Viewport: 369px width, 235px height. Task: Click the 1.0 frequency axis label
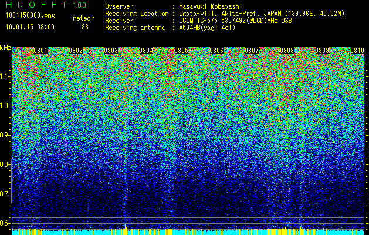(5, 106)
